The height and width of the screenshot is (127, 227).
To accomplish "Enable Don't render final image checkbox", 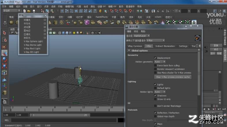I will click(x=155, y=106).
